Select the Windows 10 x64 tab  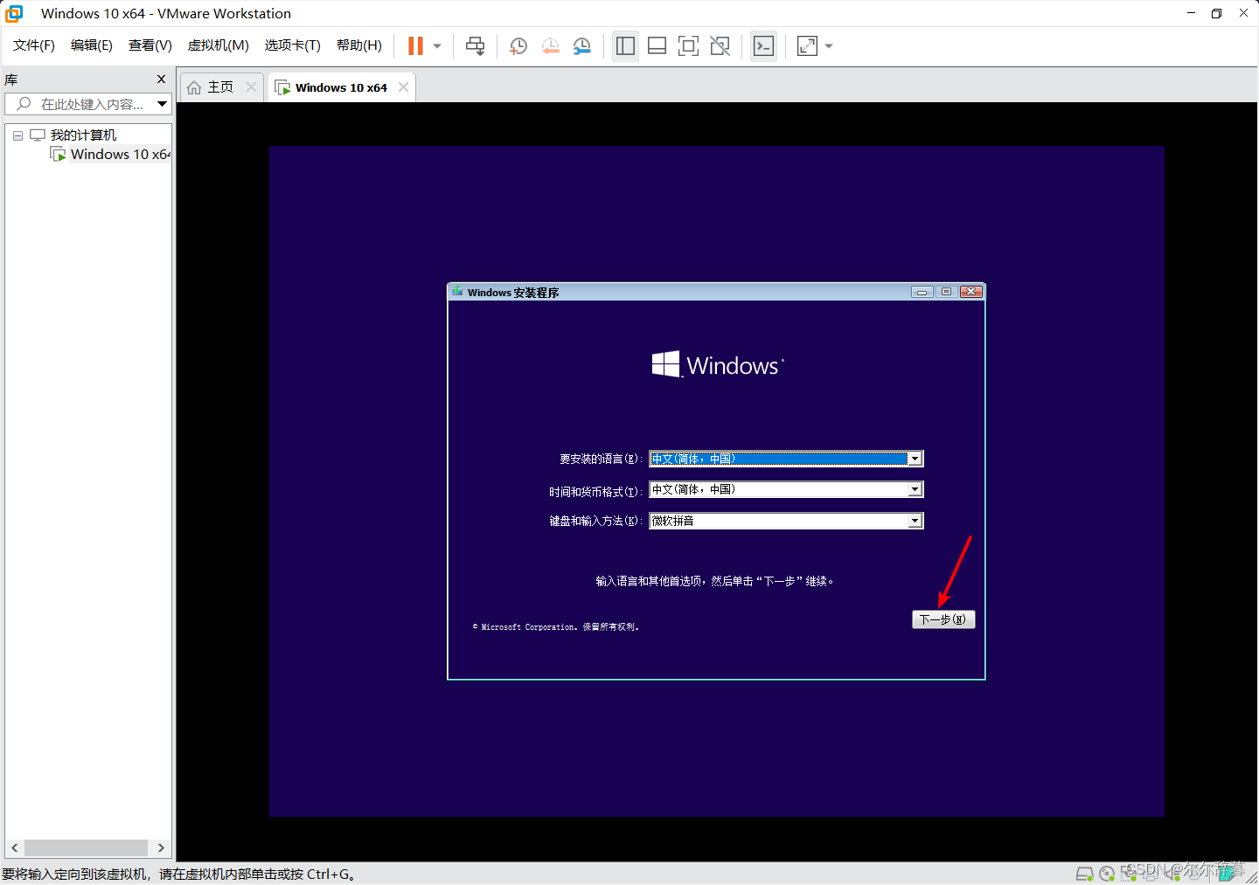[x=341, y=87]
